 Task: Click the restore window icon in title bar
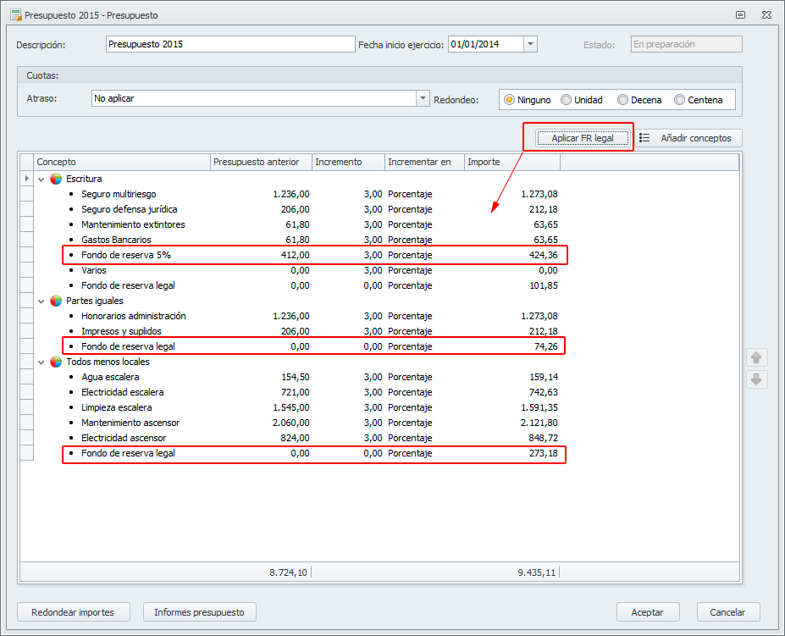(740, 14)
